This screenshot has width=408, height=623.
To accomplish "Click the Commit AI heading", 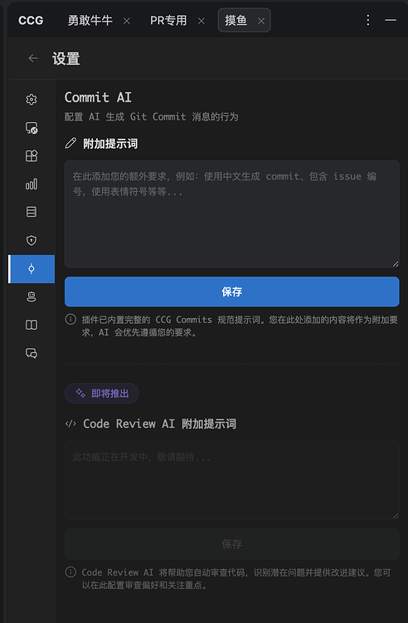I will coord(98,97).
